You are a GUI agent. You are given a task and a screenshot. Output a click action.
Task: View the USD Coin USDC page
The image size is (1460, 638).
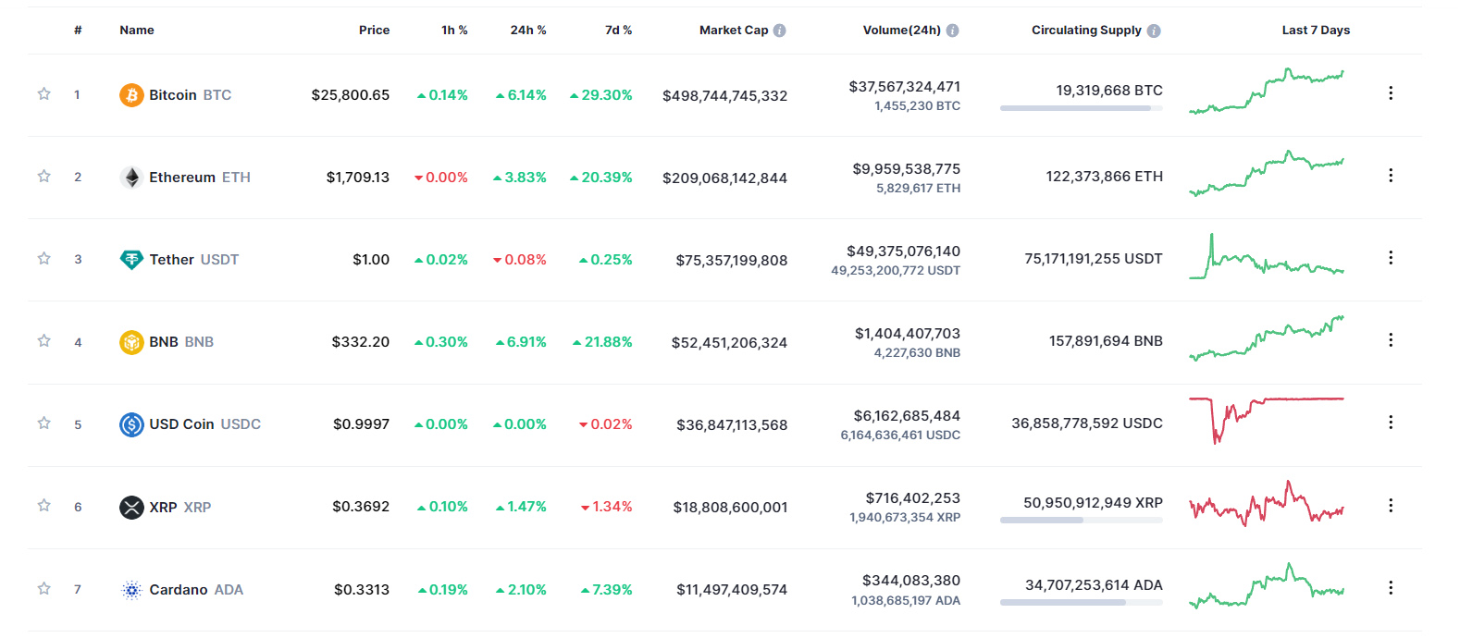coord(204,424)
